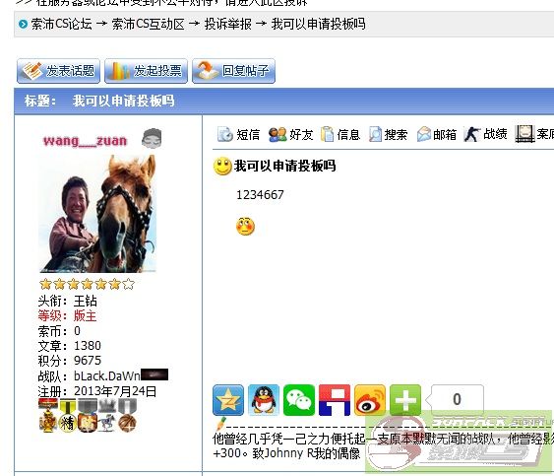
Task: Open 搜索 search for user's posts
Action: [x=388, y=134]
